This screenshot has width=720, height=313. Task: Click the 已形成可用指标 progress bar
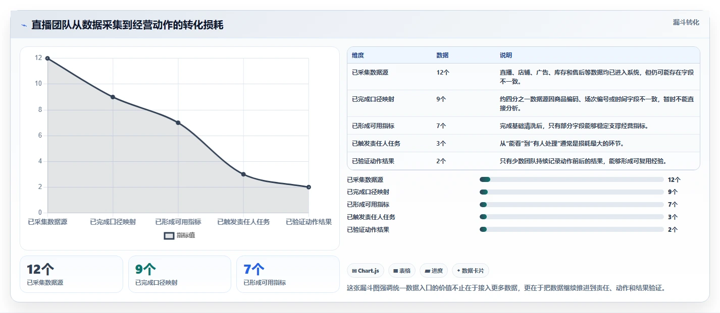[572, 205]
